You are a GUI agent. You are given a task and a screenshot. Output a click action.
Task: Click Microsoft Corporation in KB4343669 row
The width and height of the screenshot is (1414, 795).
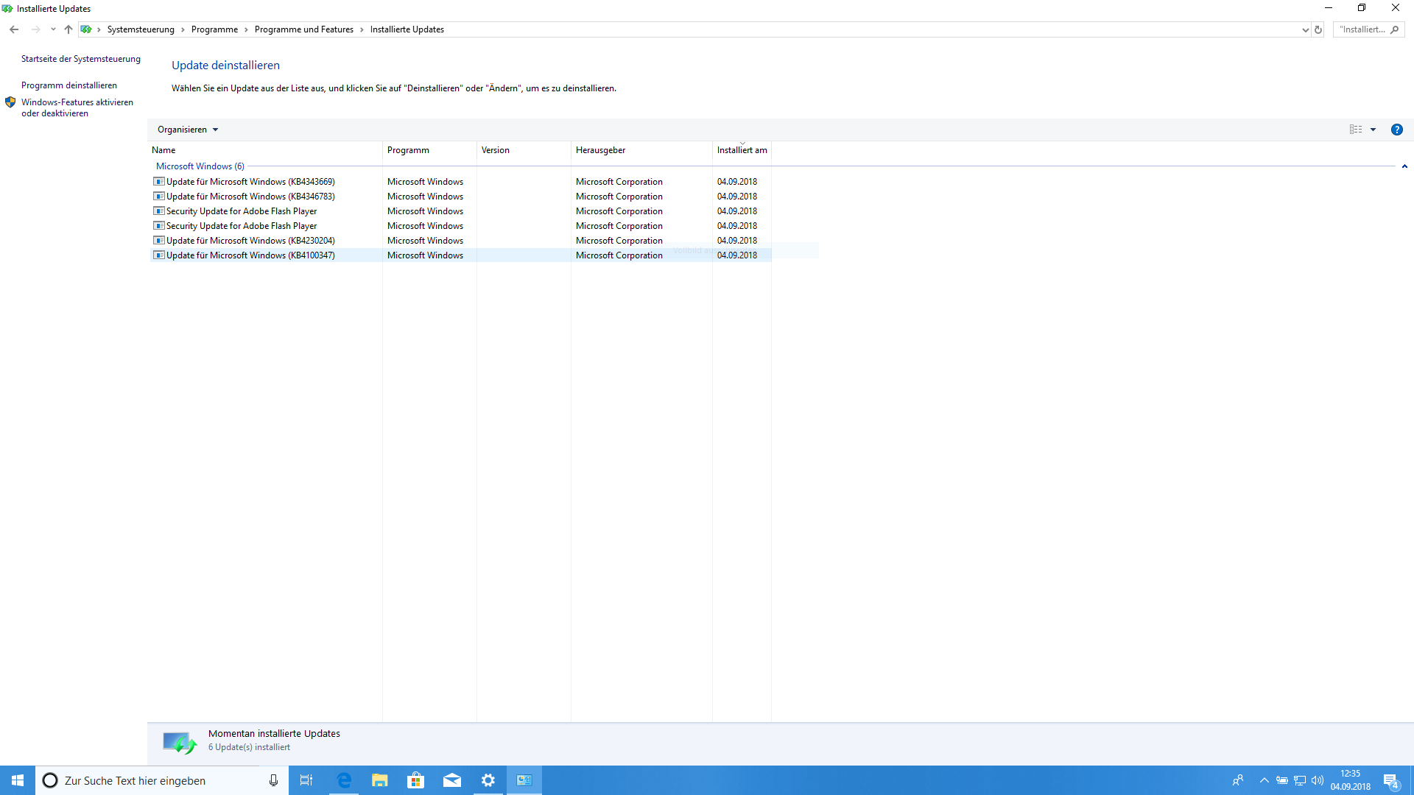pos(619,182)
